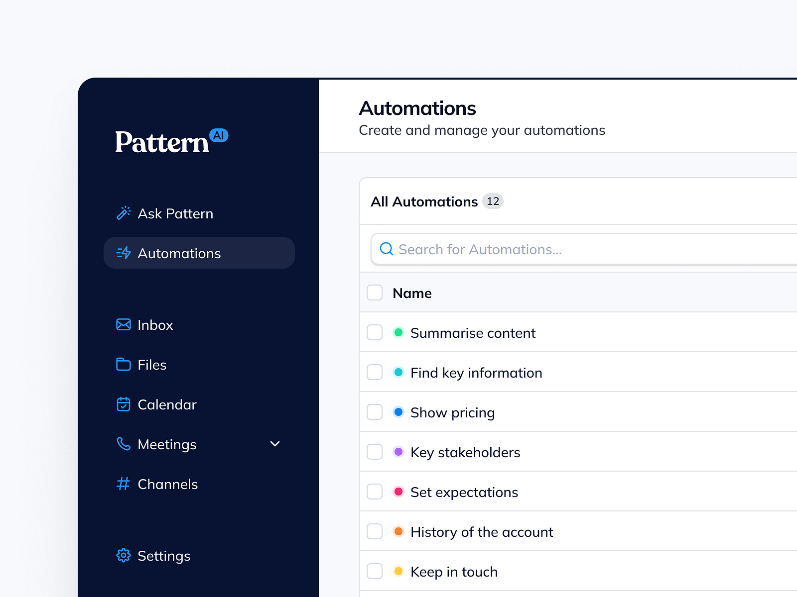797x597 pixels.
Task: Click the Settings gear icon
Action: tap(124, 555)
